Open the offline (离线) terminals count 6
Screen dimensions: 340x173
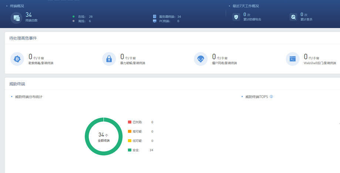pyautogui.click(x=90, y=21)
